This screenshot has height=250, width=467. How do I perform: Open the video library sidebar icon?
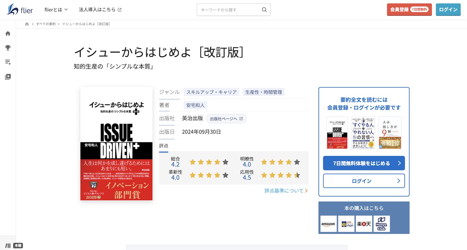click(8, 77)
